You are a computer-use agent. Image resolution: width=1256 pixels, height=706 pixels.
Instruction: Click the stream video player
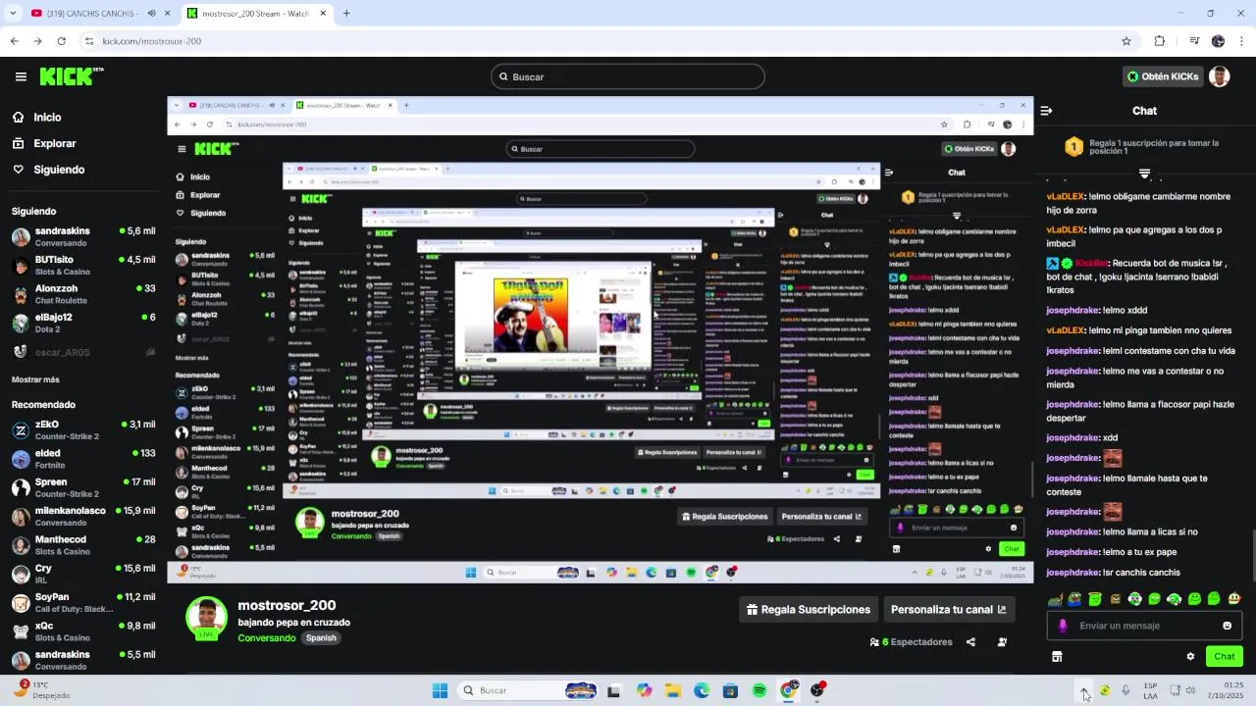click(x=601, y=339)
